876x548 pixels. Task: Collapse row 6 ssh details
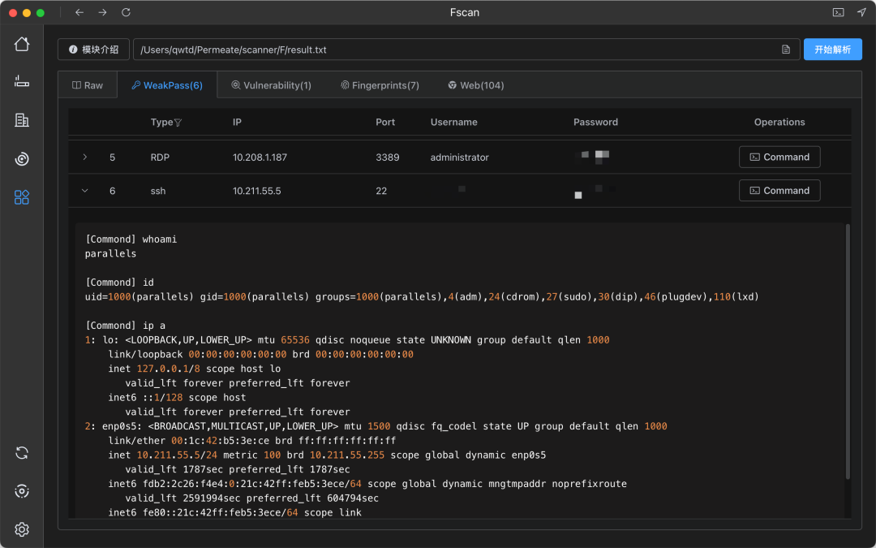(85, 191)
